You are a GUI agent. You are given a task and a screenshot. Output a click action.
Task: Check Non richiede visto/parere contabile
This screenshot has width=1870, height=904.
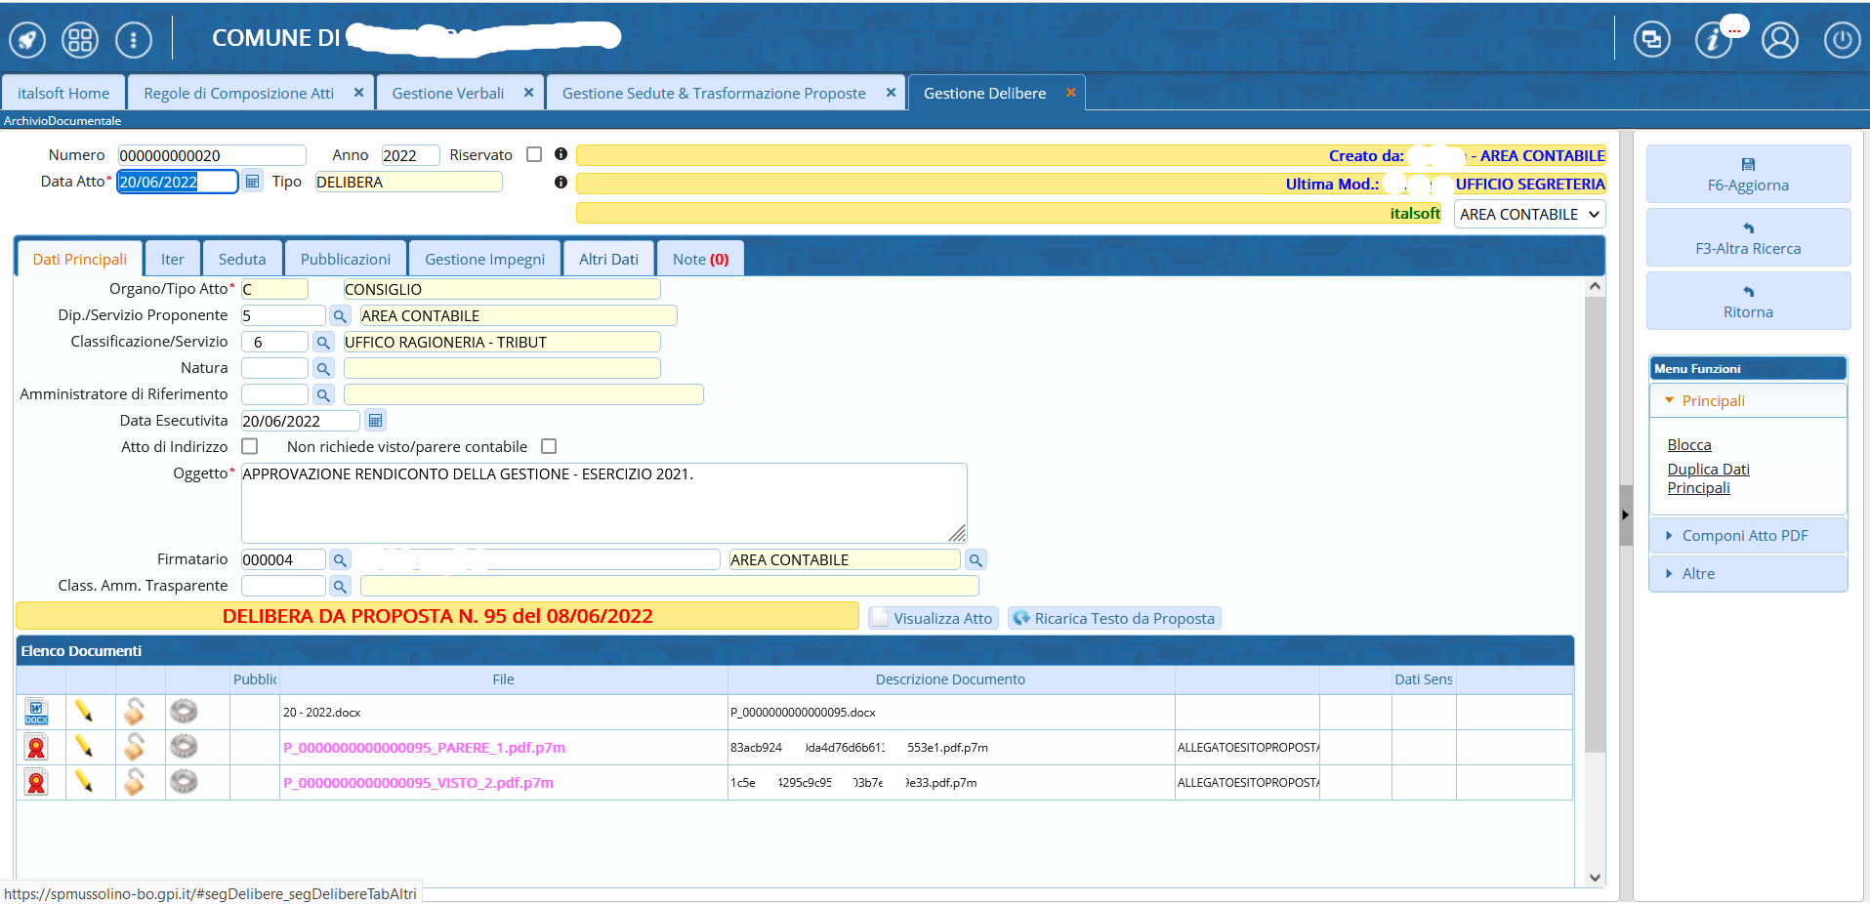549,446
